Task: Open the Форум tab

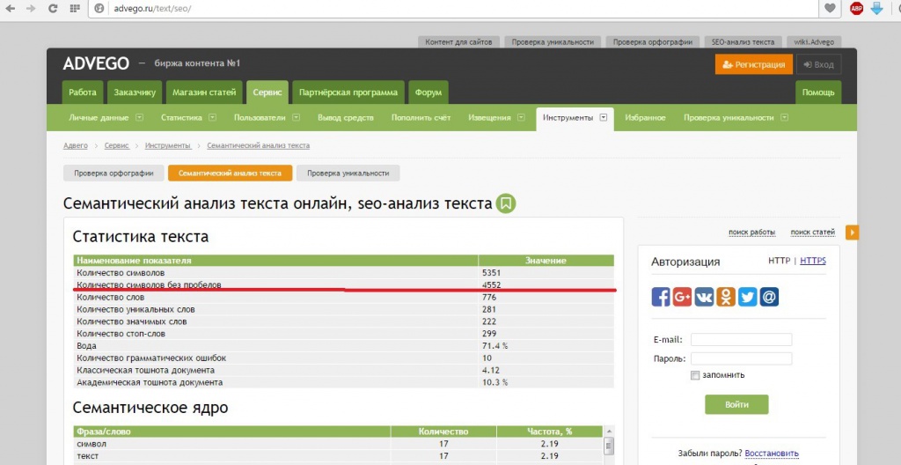Action: [x=429, y=92]
